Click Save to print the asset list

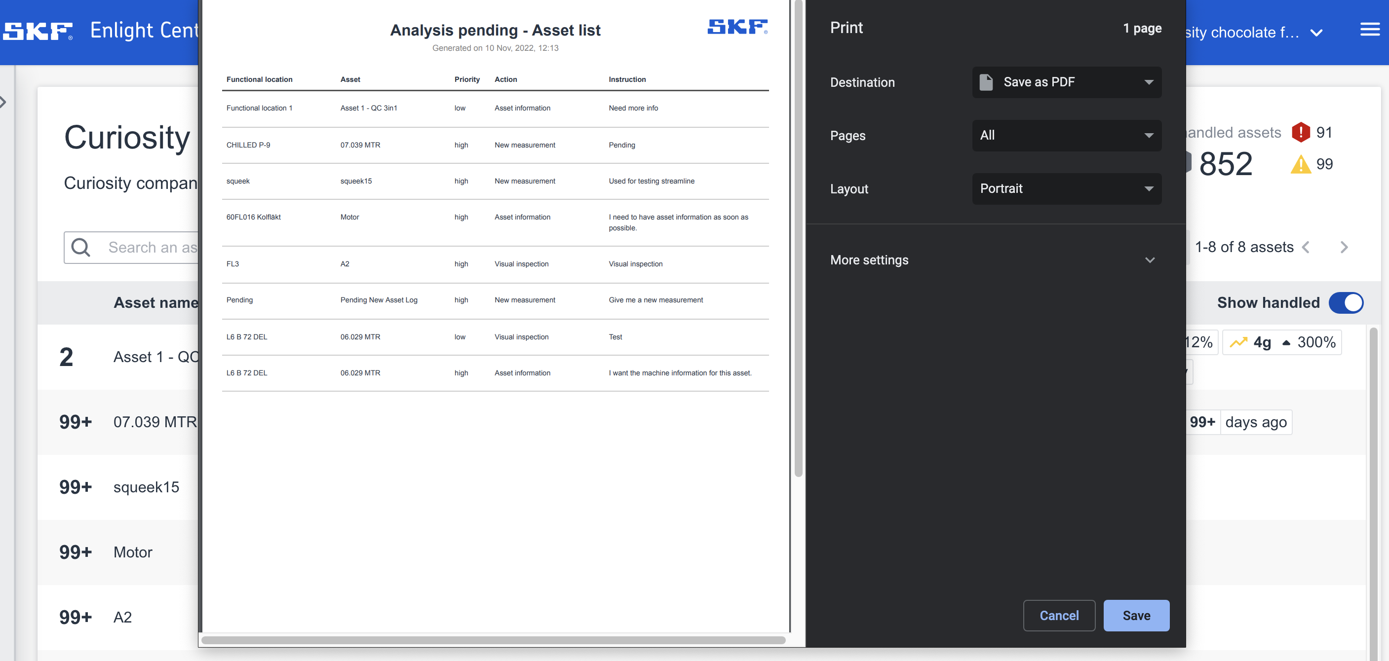pyautogui.click(x=1136, y=615)
